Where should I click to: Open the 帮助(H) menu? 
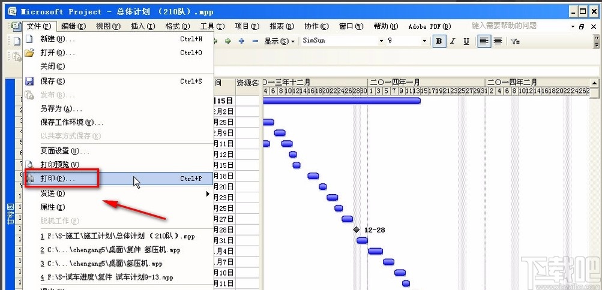(x=386, y=26)
